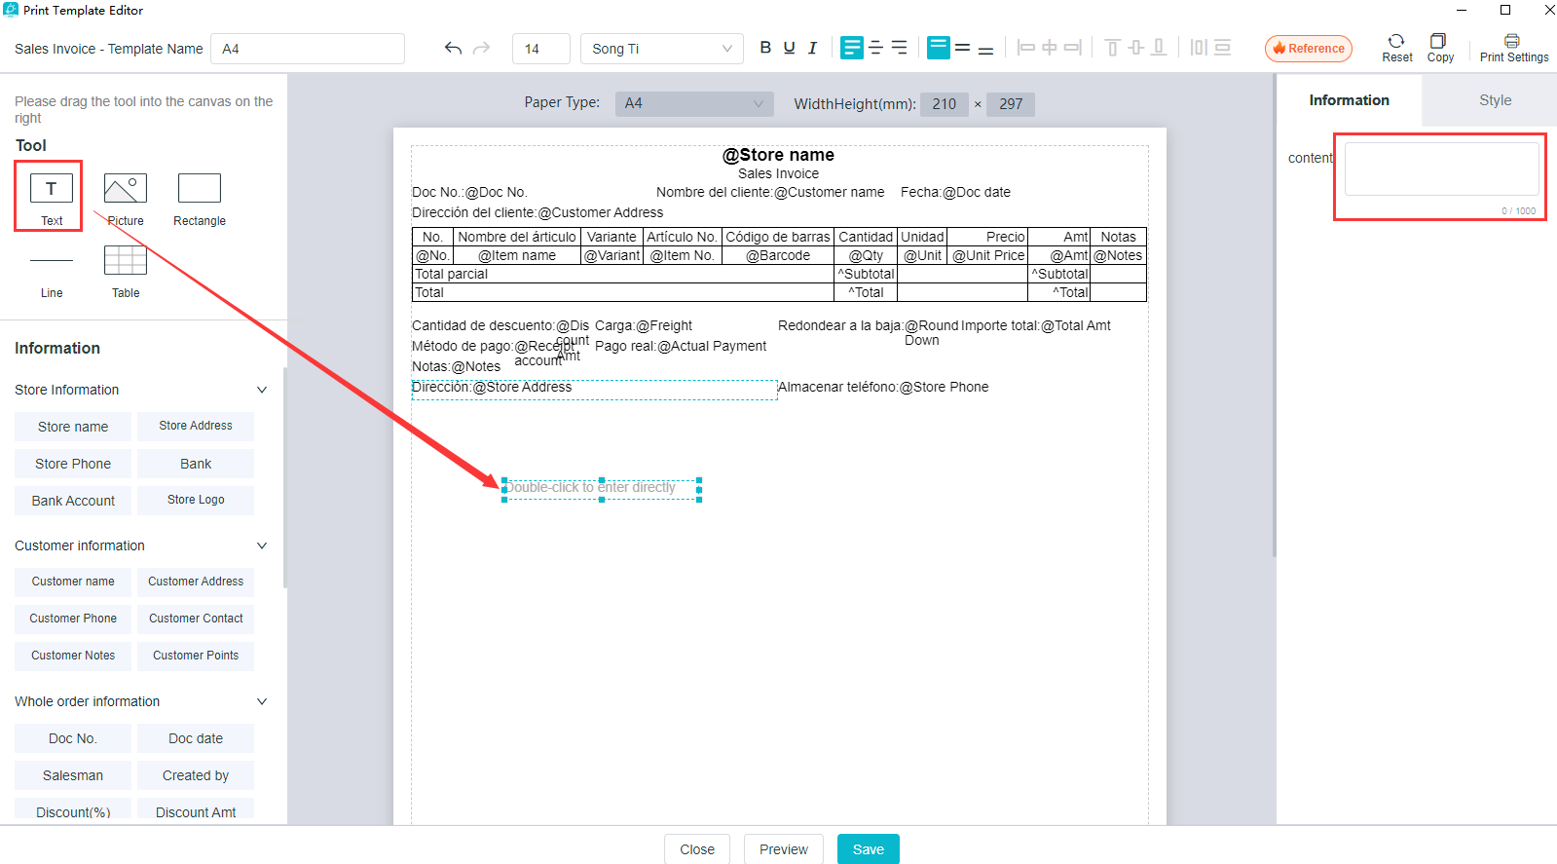This screenshot has width=1557, height=864.
Task: Toggle underline formatting
Action: click(x=789, y=48)
